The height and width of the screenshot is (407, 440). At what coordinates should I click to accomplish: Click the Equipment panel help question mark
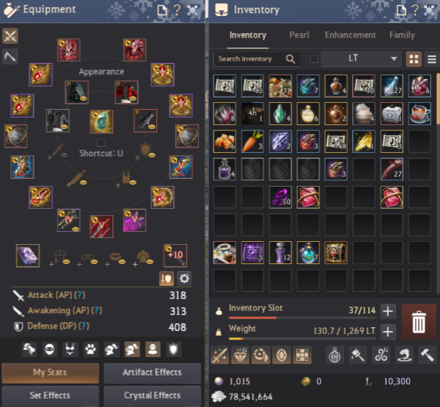click(x=177, y=10)
